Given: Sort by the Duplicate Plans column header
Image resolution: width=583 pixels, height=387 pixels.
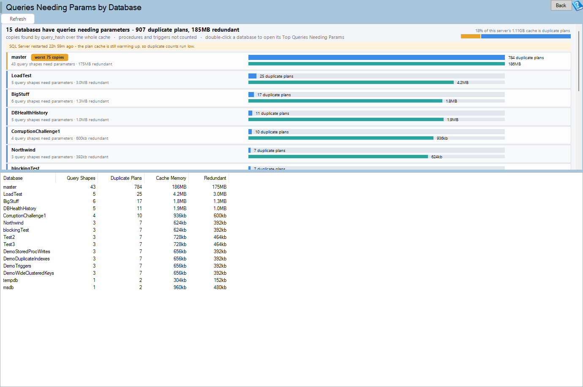Looking at the screenshot, I should [121, 178].
